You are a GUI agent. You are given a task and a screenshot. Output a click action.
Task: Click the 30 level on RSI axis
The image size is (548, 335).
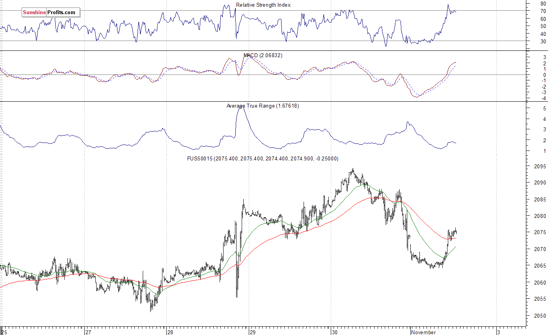(543, 41)
